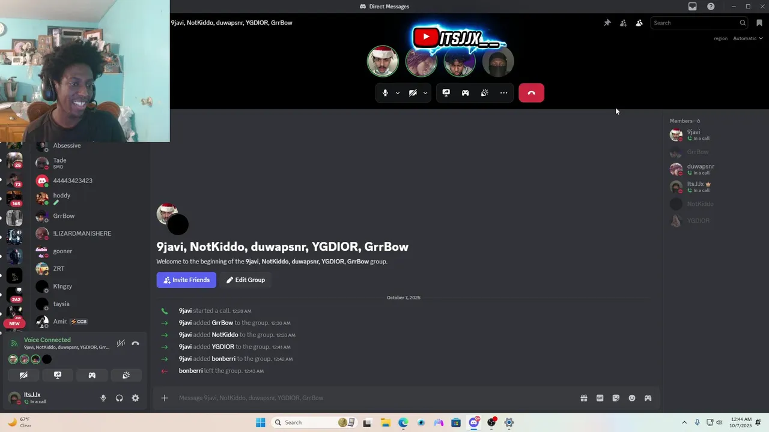
Task: Open DM with taysia
Action: click(90, 304)
